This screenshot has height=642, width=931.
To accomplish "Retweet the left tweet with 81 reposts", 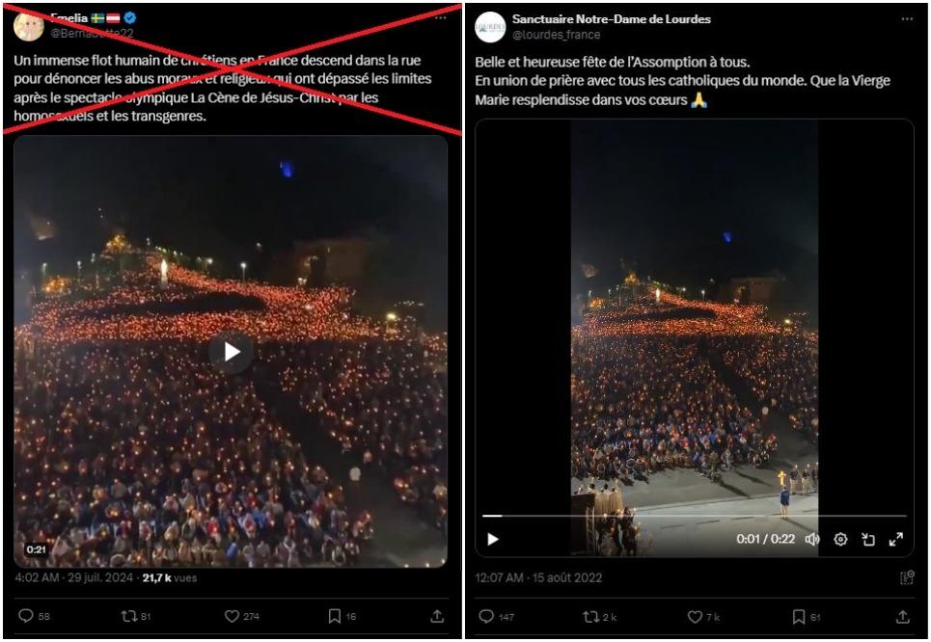I will click(x=135, y=616).
